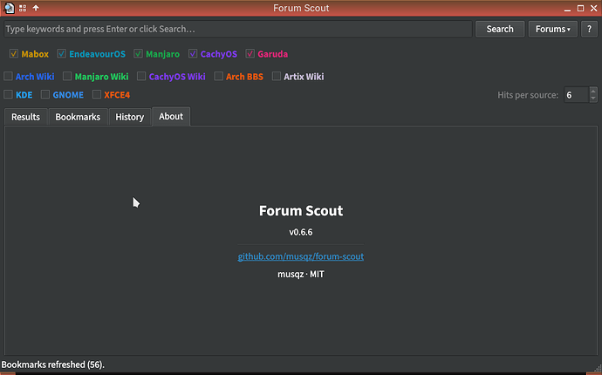Open help with the question mark button
602x375 pixels.
[589, 29]
